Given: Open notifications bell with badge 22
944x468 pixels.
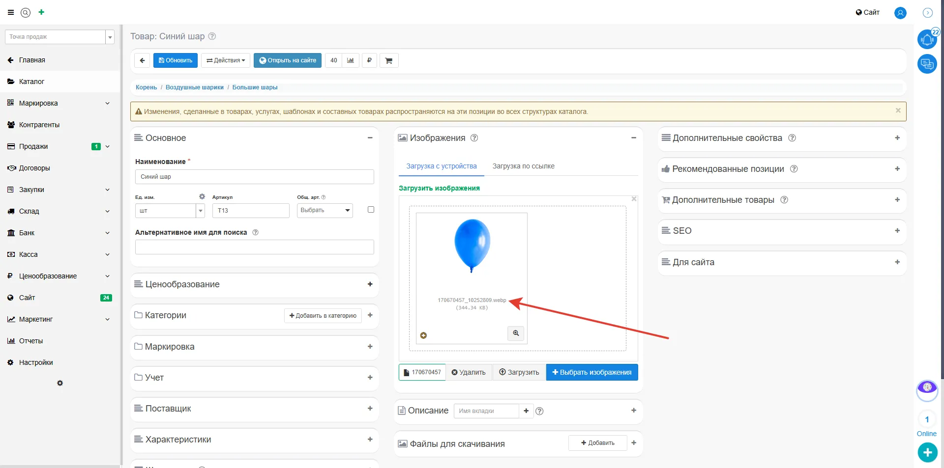Looking at the screenshot, I should [x=927, y=39].
